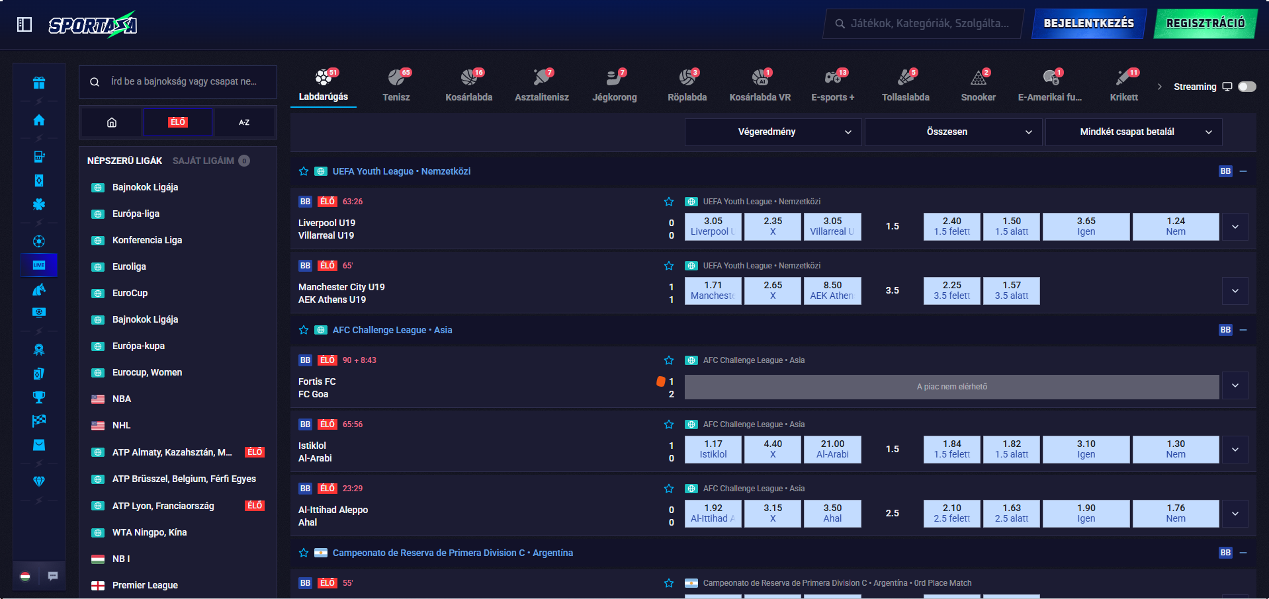The width and height of the screenshot is (1269, 599).
Task: Open the checkered flag sidebar icon
Action: pyautogui.click(x=39, y=420)
